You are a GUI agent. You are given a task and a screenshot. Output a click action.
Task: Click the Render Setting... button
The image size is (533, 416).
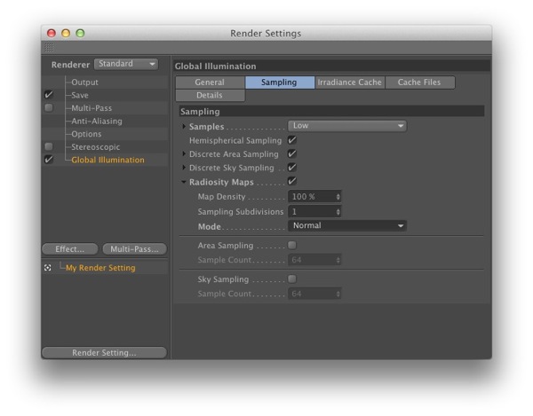point(104,352)
